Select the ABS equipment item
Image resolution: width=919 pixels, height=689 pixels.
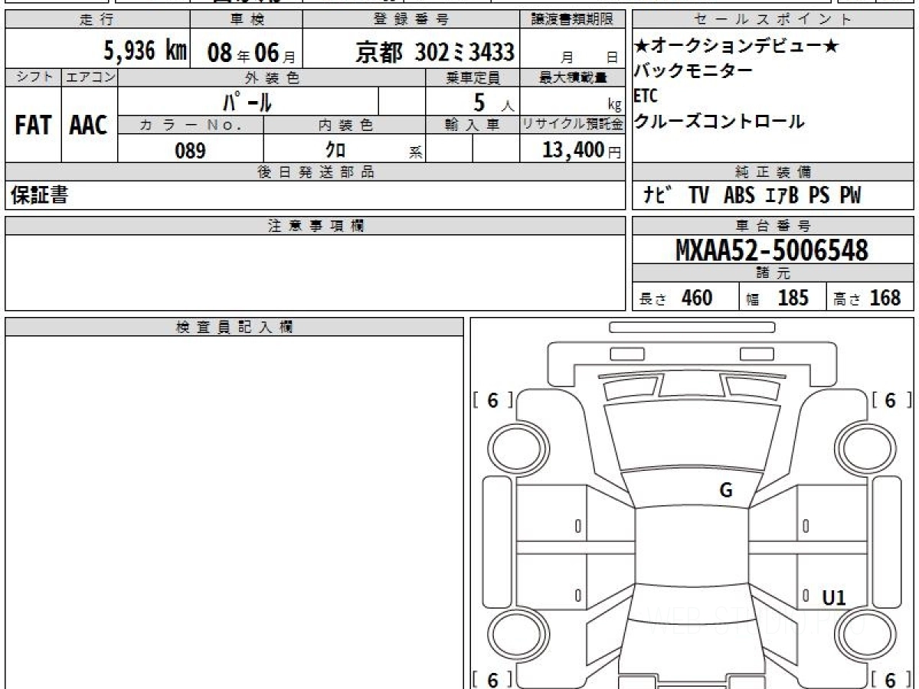click(738, 196)
